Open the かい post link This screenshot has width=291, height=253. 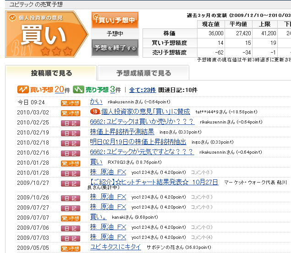coord(96,102)
